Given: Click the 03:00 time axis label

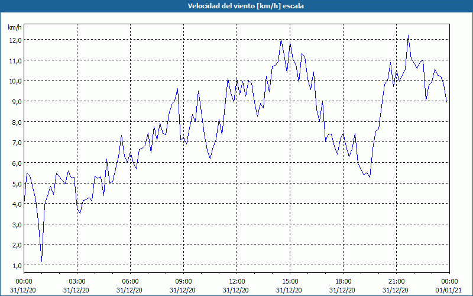Looking at the screenshot, I should [77, 282].
